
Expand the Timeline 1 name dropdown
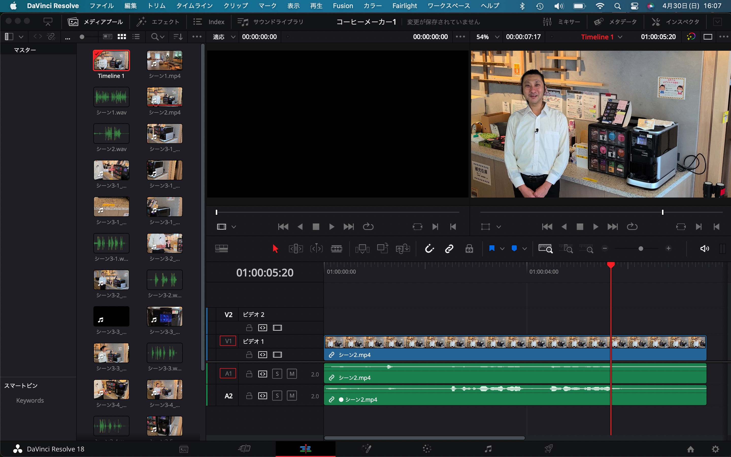[x=620, y=37]
